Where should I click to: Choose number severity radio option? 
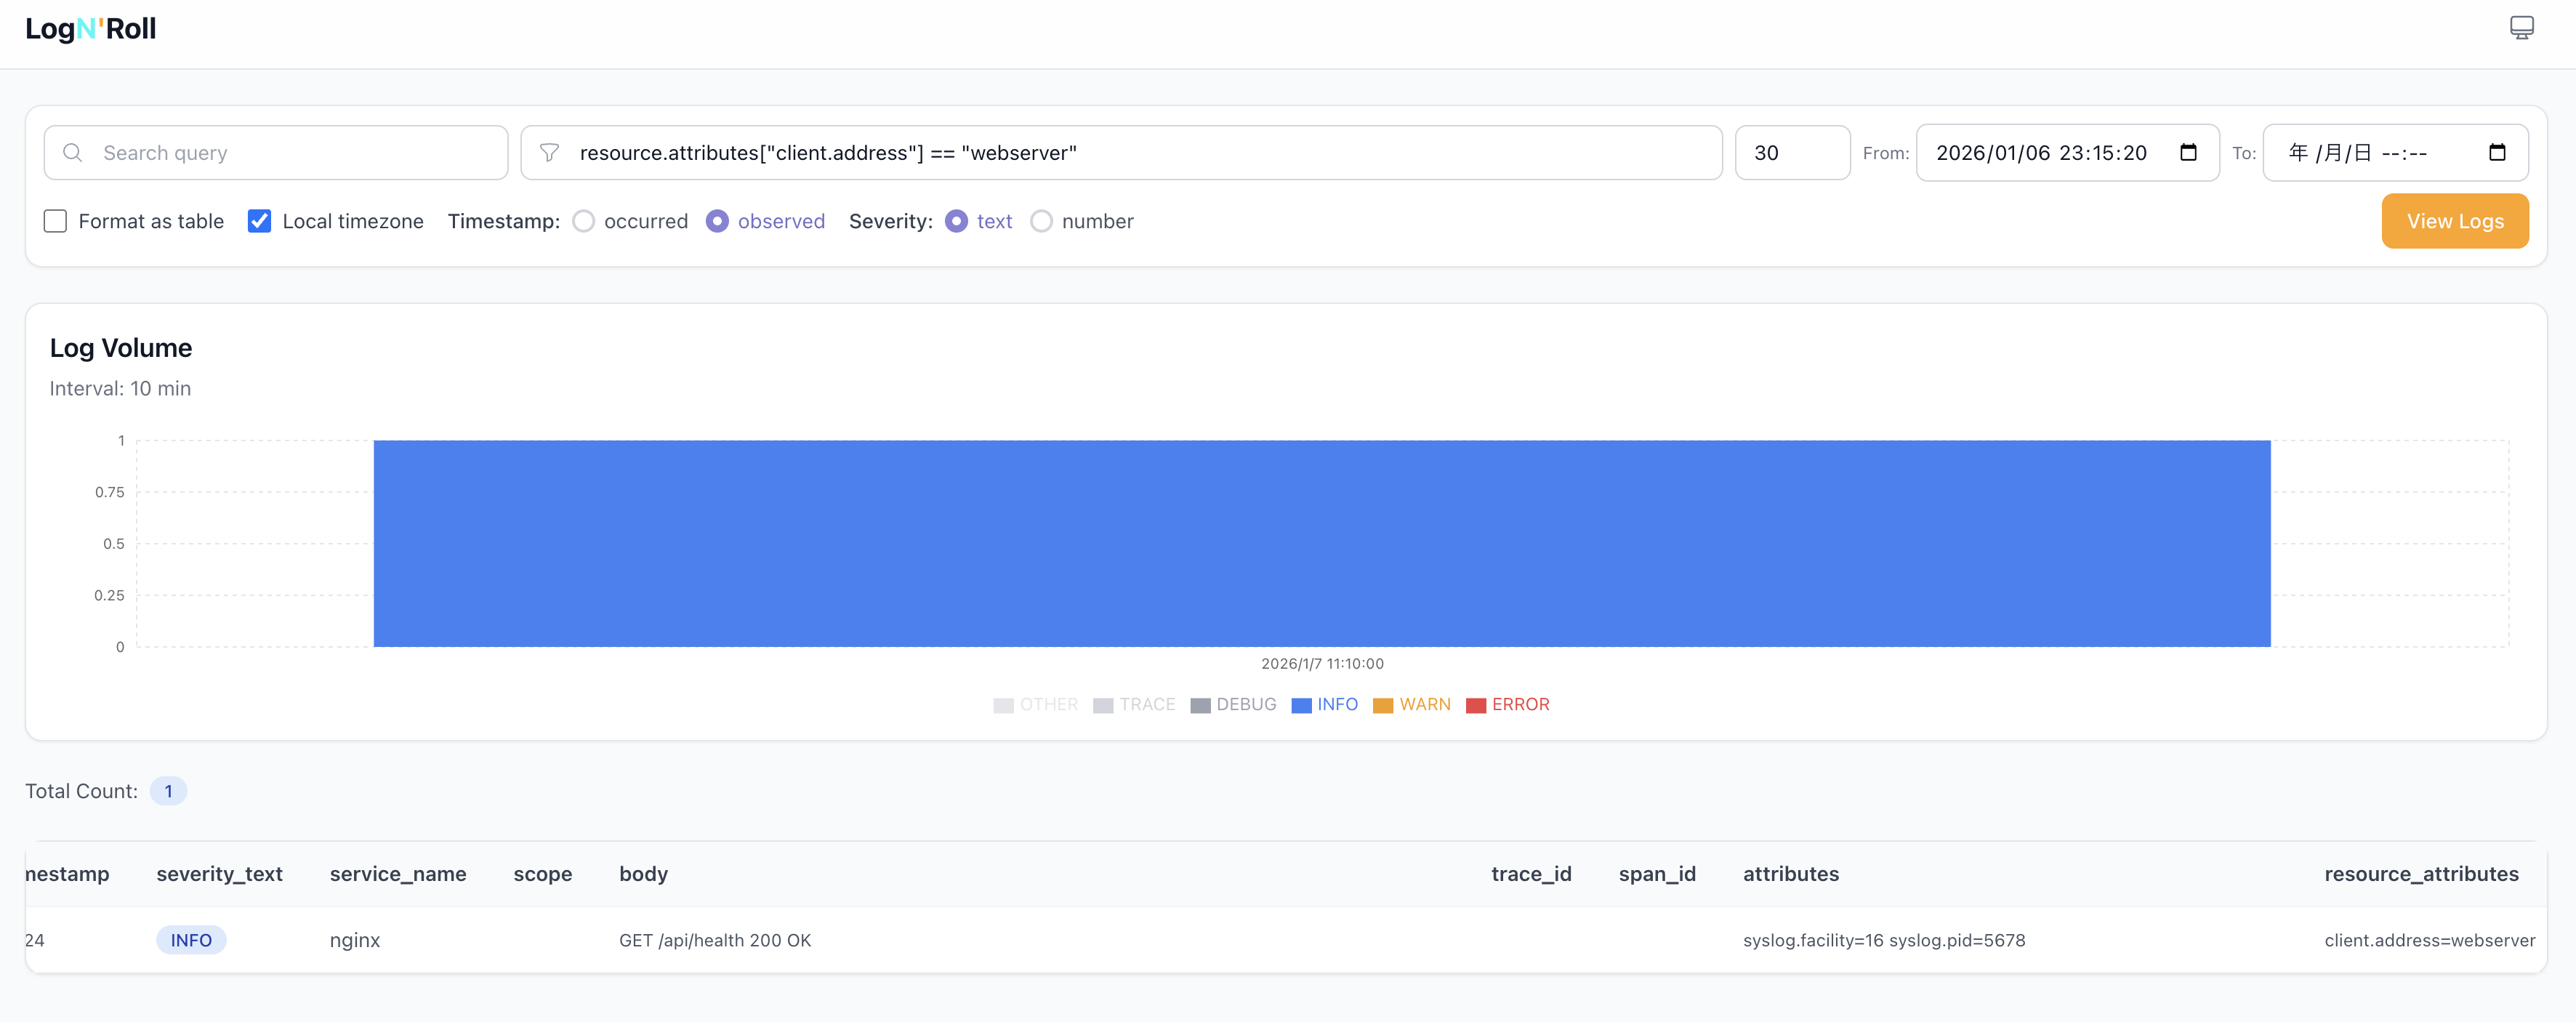[1041, 221]
